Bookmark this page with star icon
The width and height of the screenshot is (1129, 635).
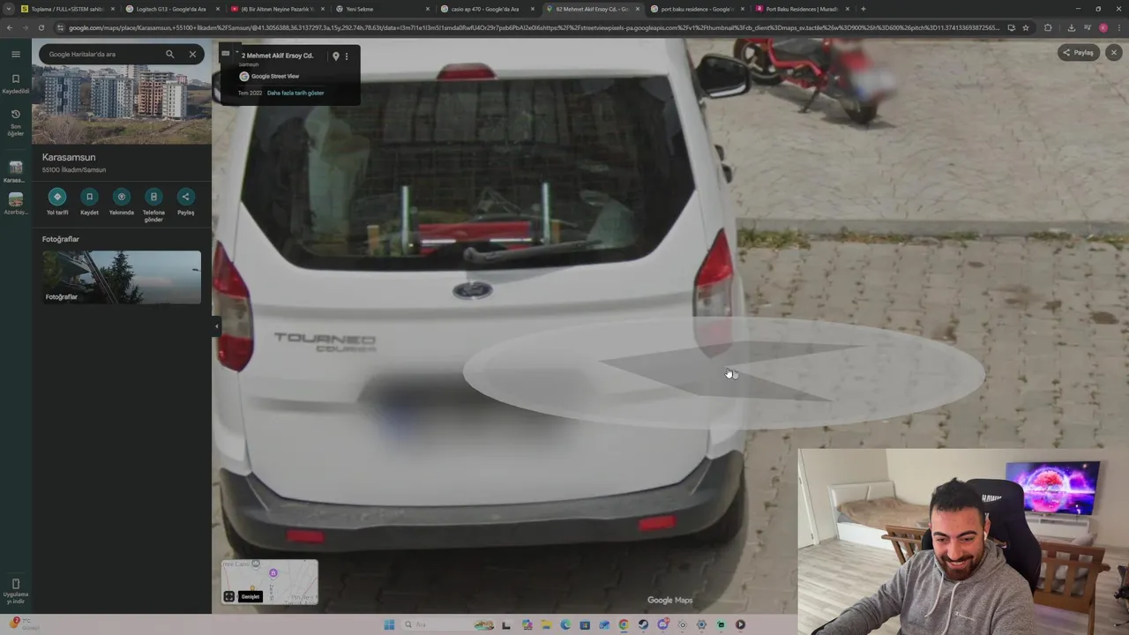point(1026,27)
